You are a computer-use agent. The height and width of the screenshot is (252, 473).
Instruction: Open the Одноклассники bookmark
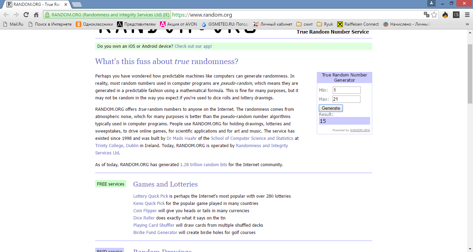click(95, 24)
